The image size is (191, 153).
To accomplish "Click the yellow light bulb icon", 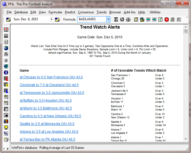I will [x=6, y=127].
